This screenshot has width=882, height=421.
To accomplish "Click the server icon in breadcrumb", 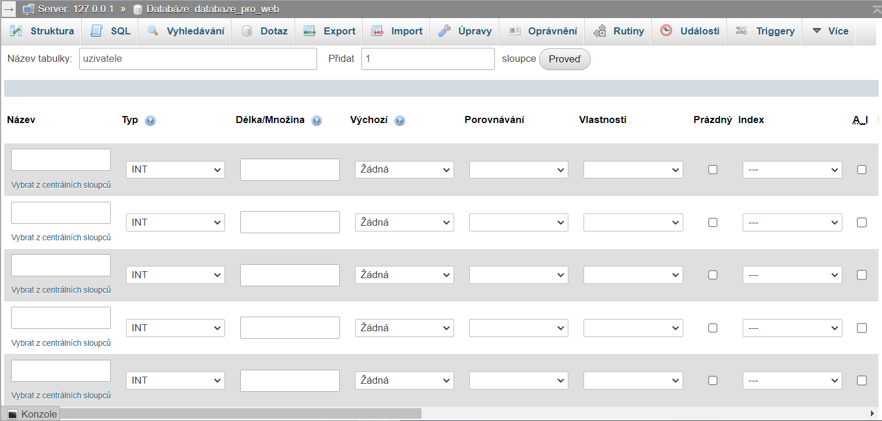I will point(29,9).
